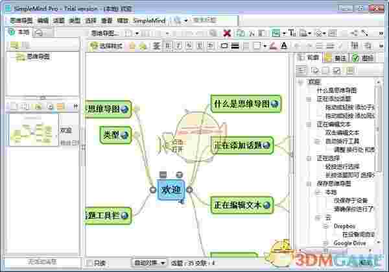Switch to the 本地 tab
389x272 pixels.
point(19,32)
